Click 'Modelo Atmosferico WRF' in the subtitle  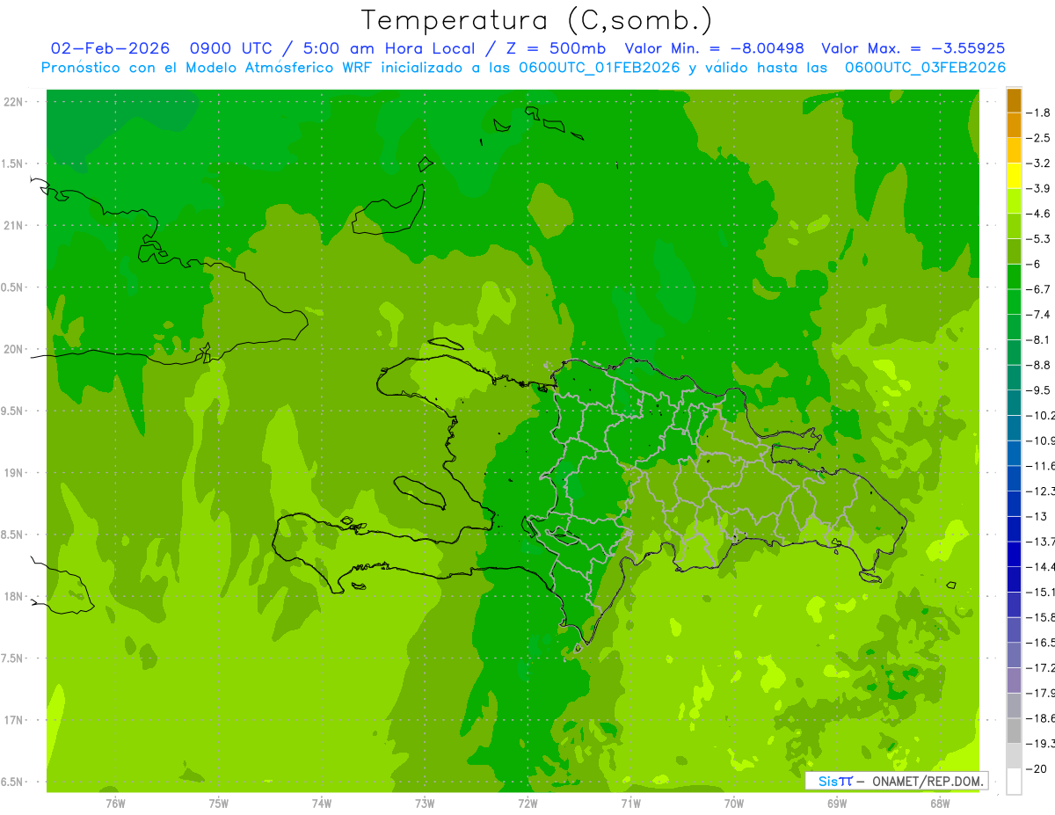(x=280, y=68)
